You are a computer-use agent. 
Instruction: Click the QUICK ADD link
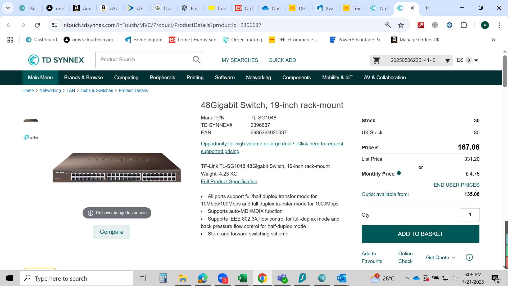(282, 60)
